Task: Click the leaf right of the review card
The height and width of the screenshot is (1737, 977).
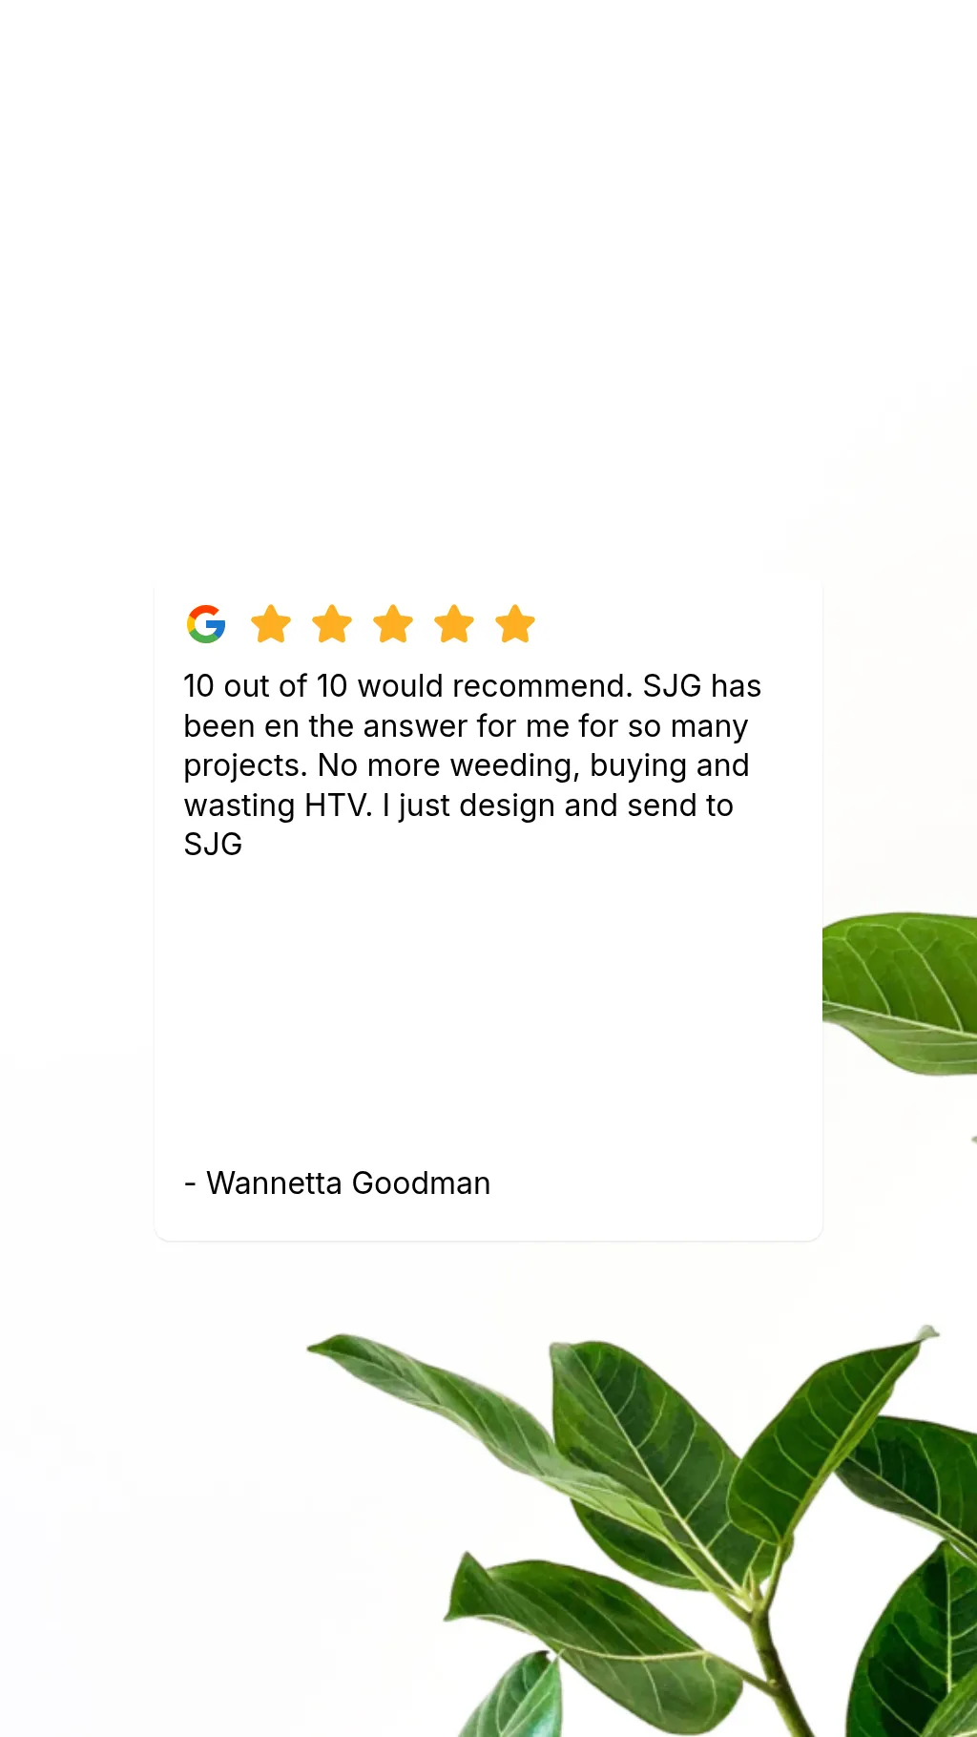Action: 902,993
